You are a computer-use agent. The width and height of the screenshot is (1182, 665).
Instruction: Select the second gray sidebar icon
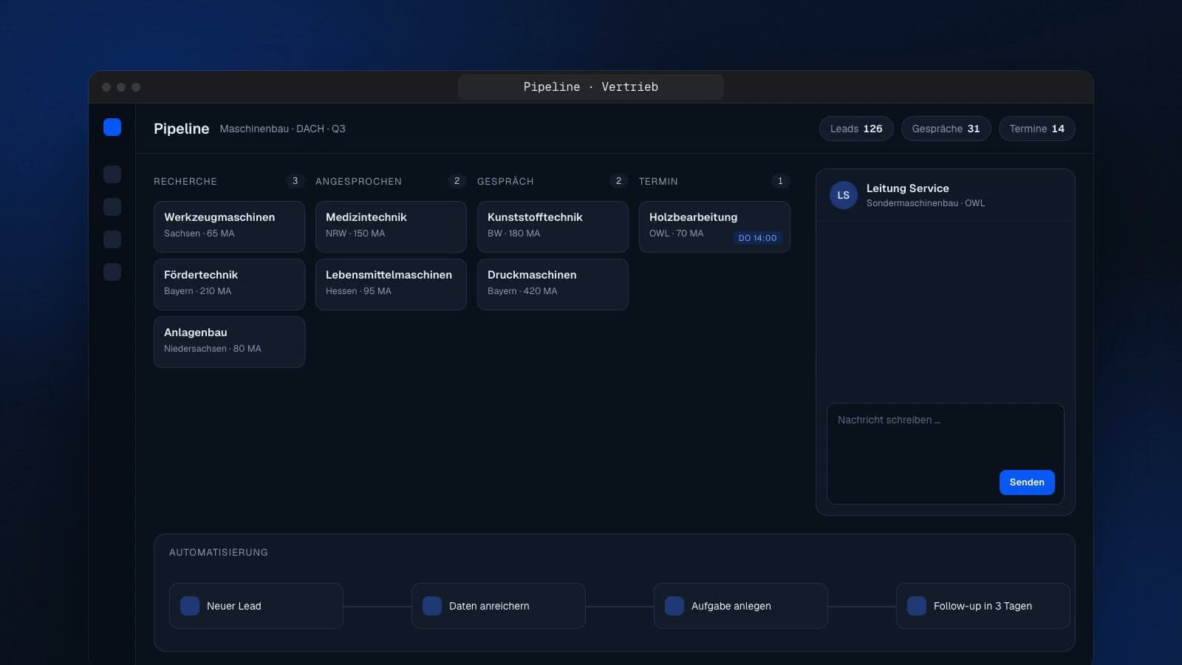(112, 207)
